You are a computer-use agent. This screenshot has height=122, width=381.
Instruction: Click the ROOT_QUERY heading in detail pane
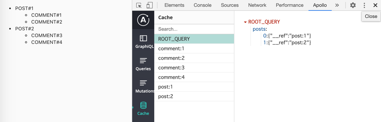click(x=264, y=22)
